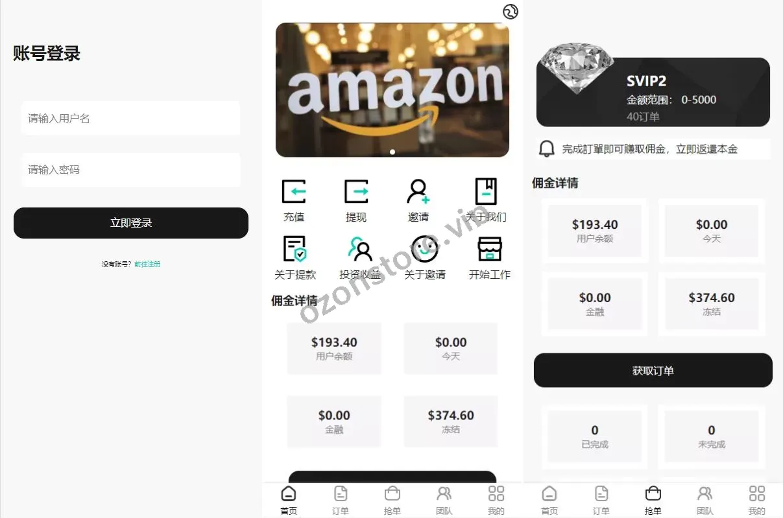The width and height of the screenshot is (783, 518).
Task: Select the 关于提款 withdrawal info icon
Action: (x=295, y=249)
